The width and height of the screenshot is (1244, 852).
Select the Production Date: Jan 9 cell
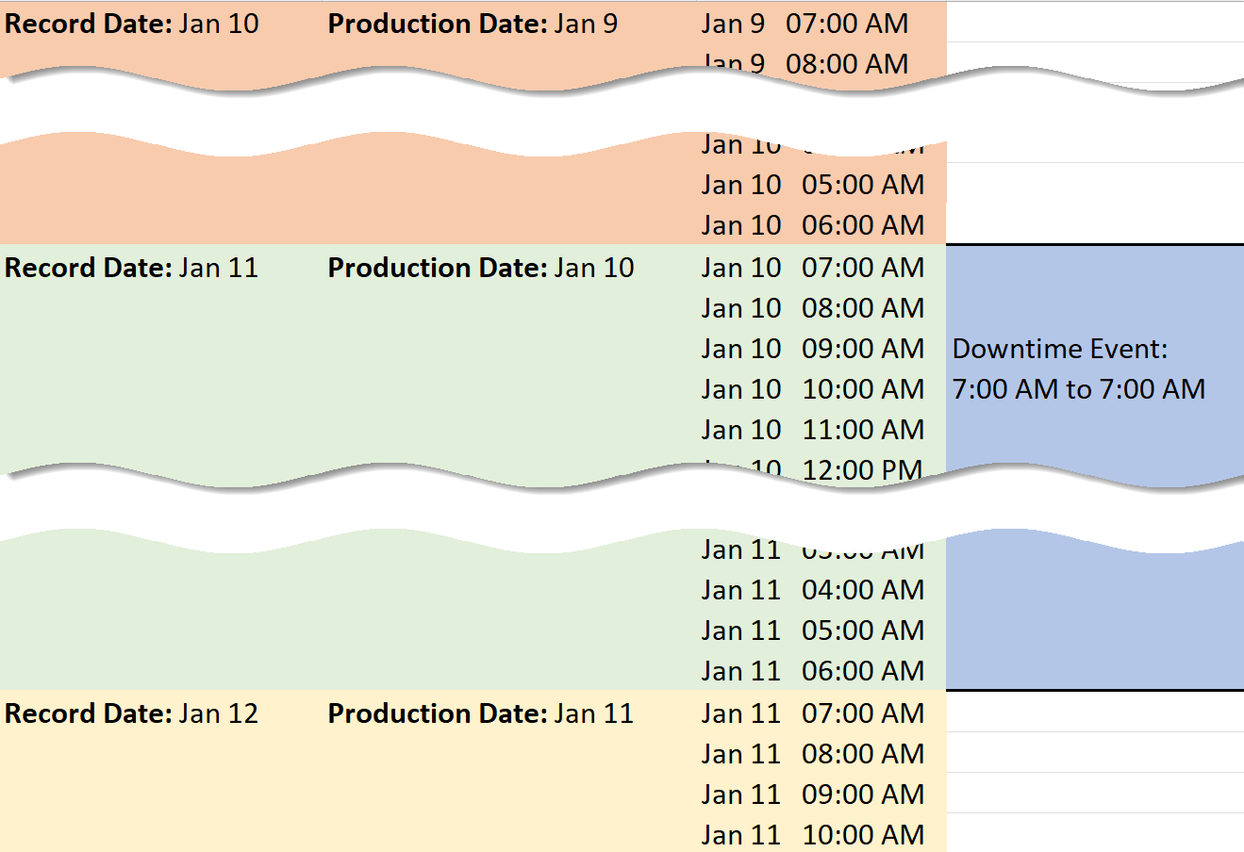473,24
